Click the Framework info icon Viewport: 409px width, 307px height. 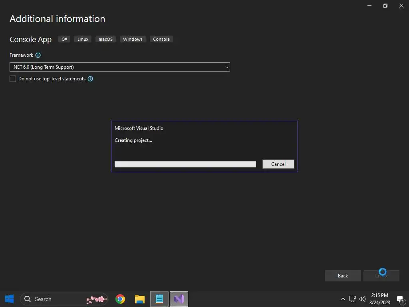pos(38,55)
